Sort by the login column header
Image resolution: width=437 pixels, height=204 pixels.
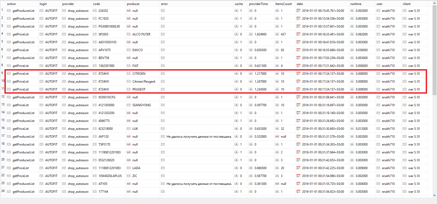pyautogui.click(x=43, y=4)
